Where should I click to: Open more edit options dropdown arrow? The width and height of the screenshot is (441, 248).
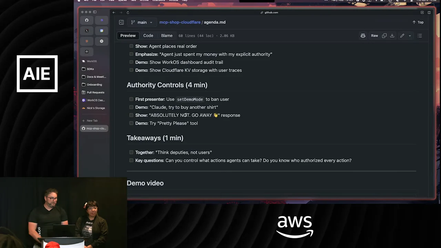point(410,35)
